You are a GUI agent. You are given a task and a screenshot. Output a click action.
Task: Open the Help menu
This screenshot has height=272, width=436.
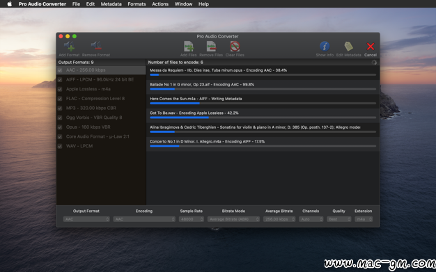click(x=203, y=4)
